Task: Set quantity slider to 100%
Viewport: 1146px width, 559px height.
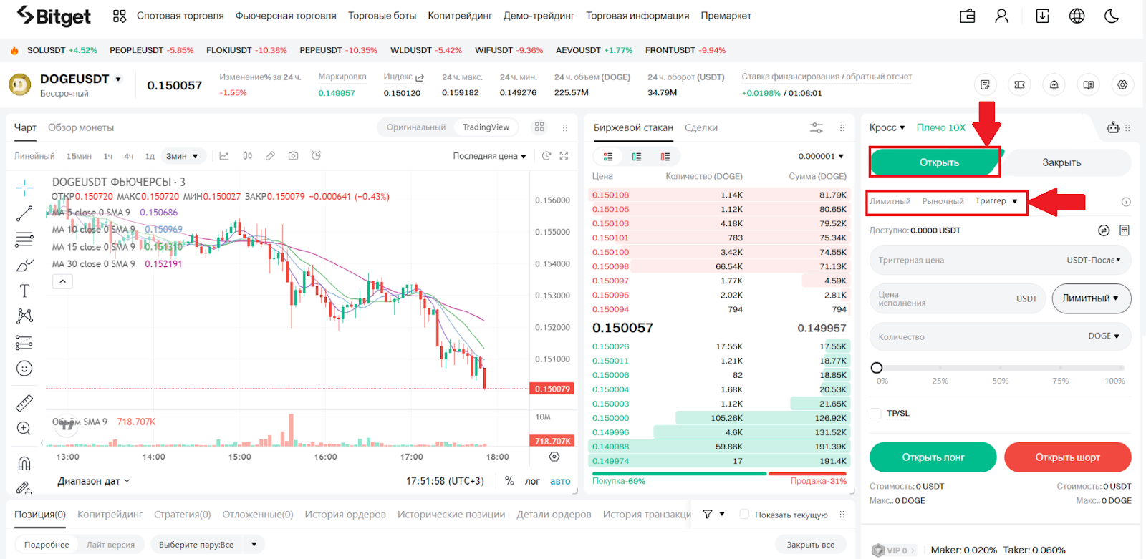Action: pos(1121,368)
